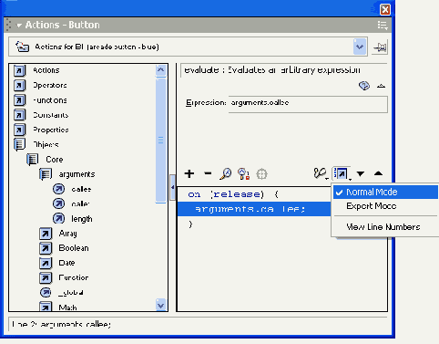Click the plus add-action icon

(189, 173)
